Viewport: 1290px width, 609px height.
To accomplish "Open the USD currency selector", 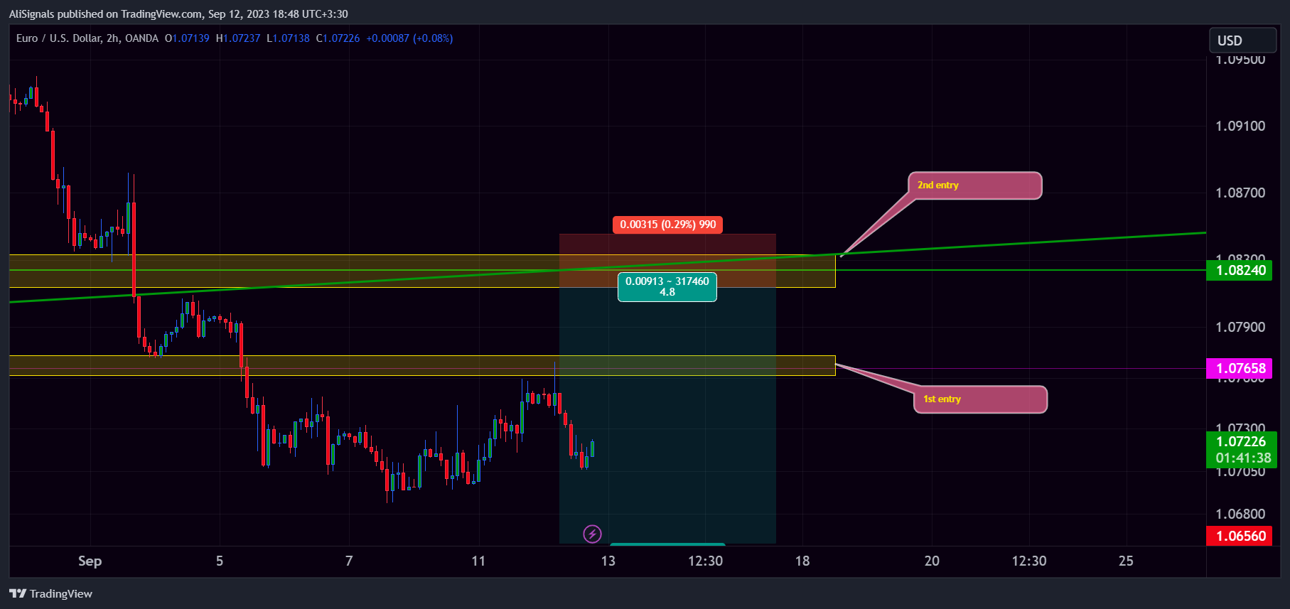I will click(x=1243, y=41).
